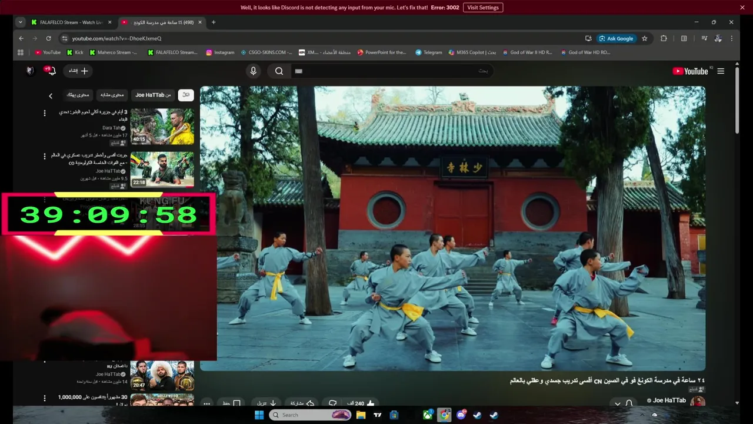The height and width of the screenshot is (424, 753).
Task: Open the TradingView taskbar icon
Action: (378, 415)
